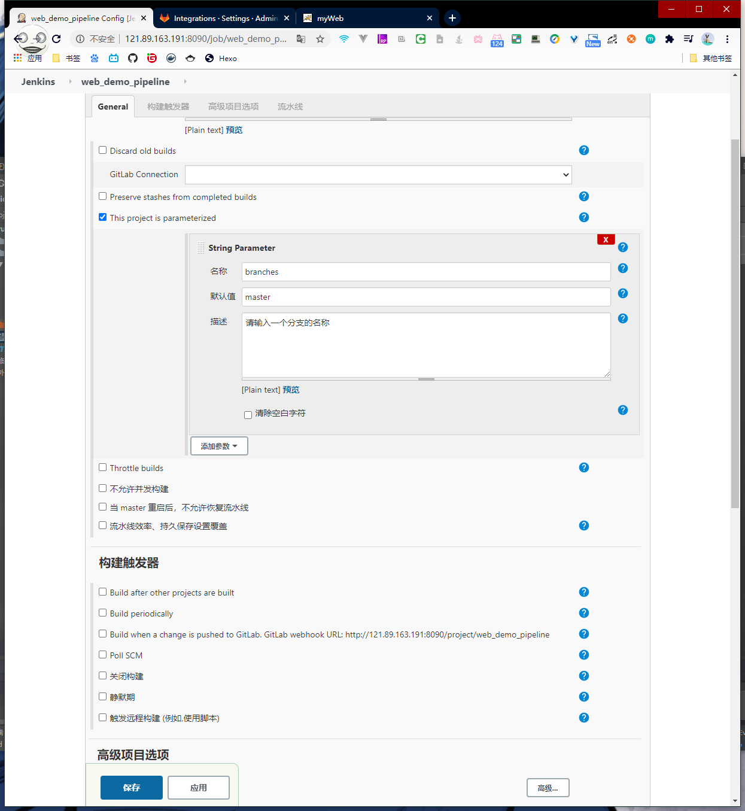The width and height of the screenshot is (745, 811).
Task: Uncheck This project is parameterized
Action: (x=103, y=217)
